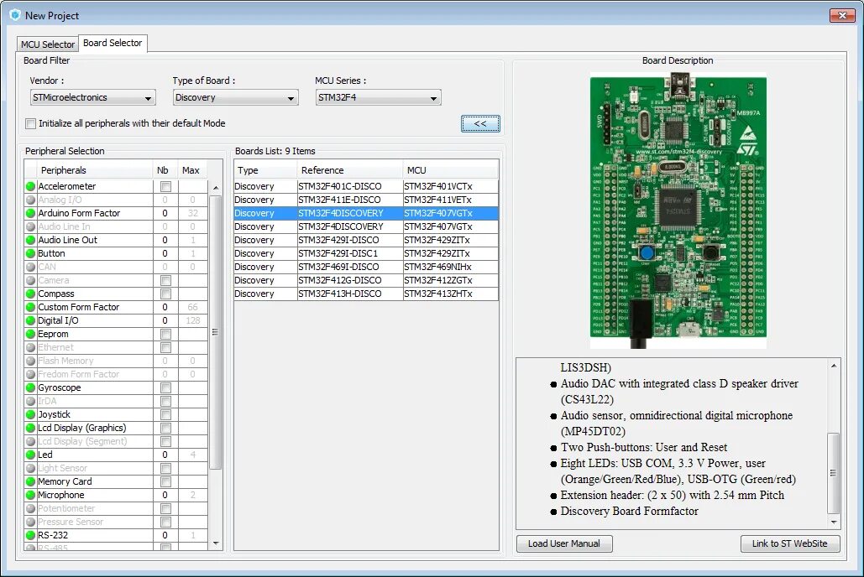Check the Lcd Display (Graphics) checkbox
This screenshot has width=864, height=577.
click(165, 428)
